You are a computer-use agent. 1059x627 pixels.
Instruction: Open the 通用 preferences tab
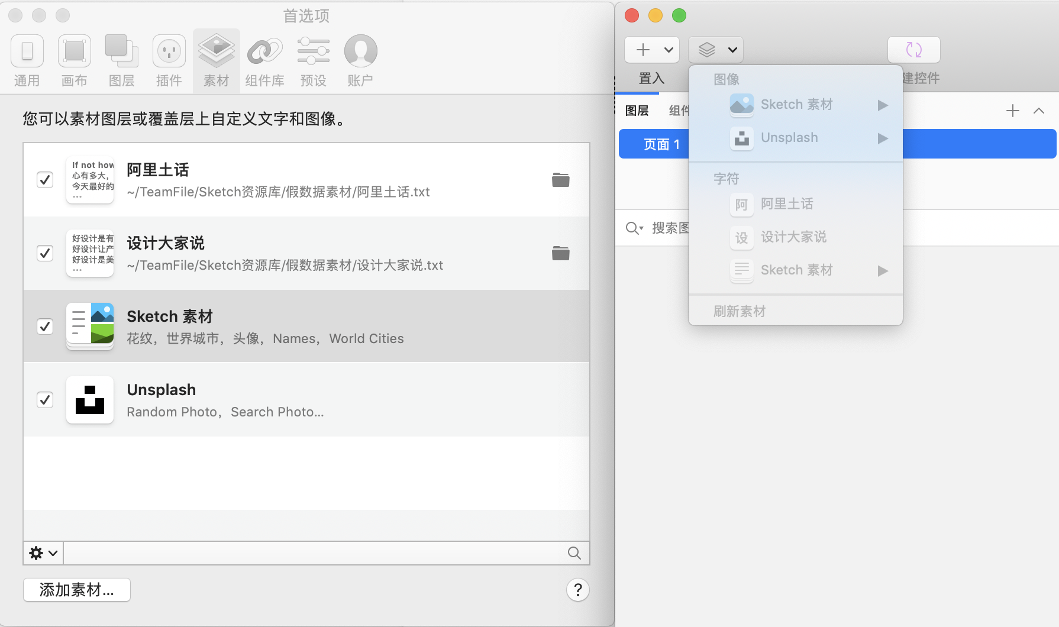click(x=27, y=61)
